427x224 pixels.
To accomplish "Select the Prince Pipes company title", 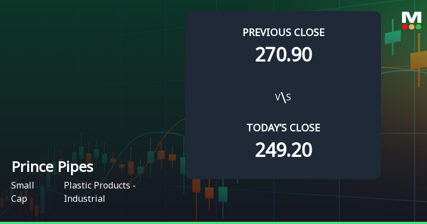I will [53, 167].
